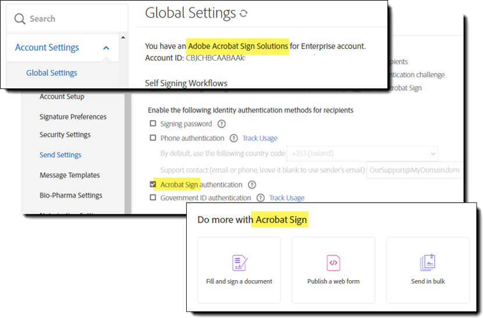Select the Send in bulk label
Screen dimensions: 483x318
428,281
